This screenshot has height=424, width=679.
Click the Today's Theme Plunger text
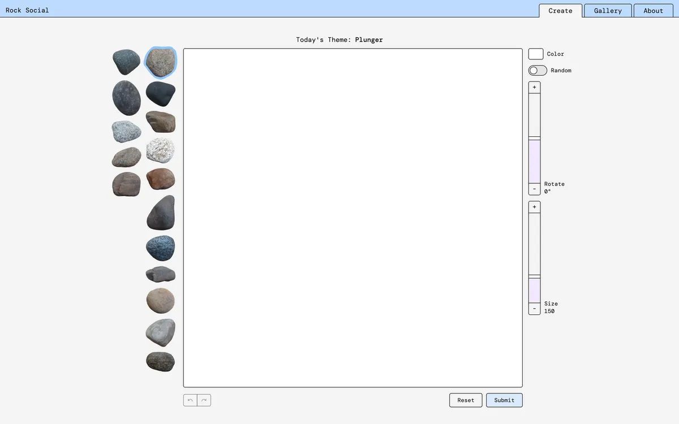(x=339, y=40)
